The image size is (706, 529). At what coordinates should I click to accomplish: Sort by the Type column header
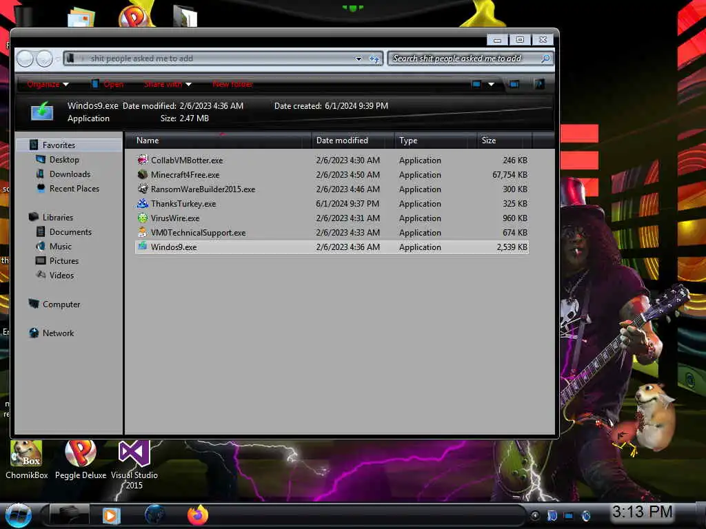(x=436, y=141)
